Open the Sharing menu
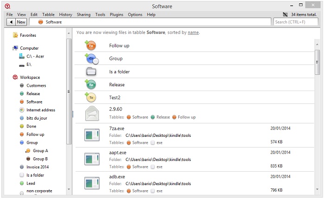The width and height of the screenshot is (325, 199). point(84,14)
